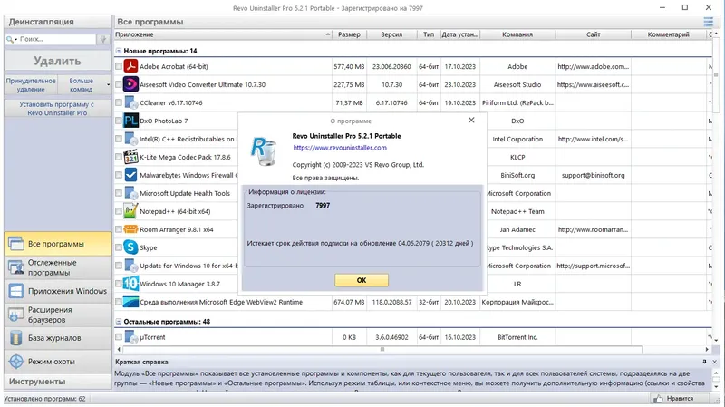The image size is (725, 407).
Task: Pin the Краткая справка panel
Action: click(x=704, y=362)
